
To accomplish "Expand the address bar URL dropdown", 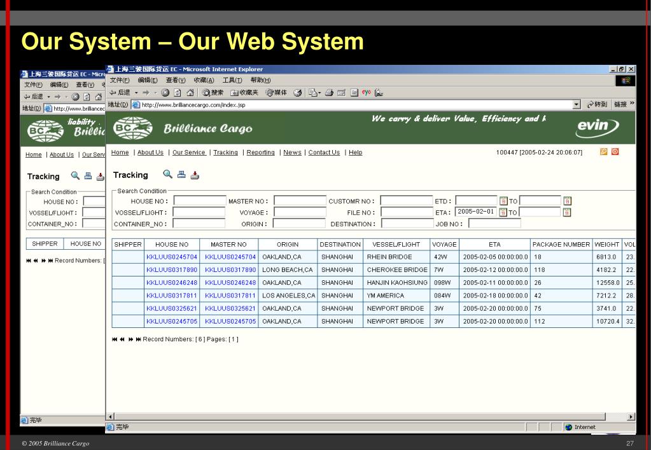I will tap(577, 104).
